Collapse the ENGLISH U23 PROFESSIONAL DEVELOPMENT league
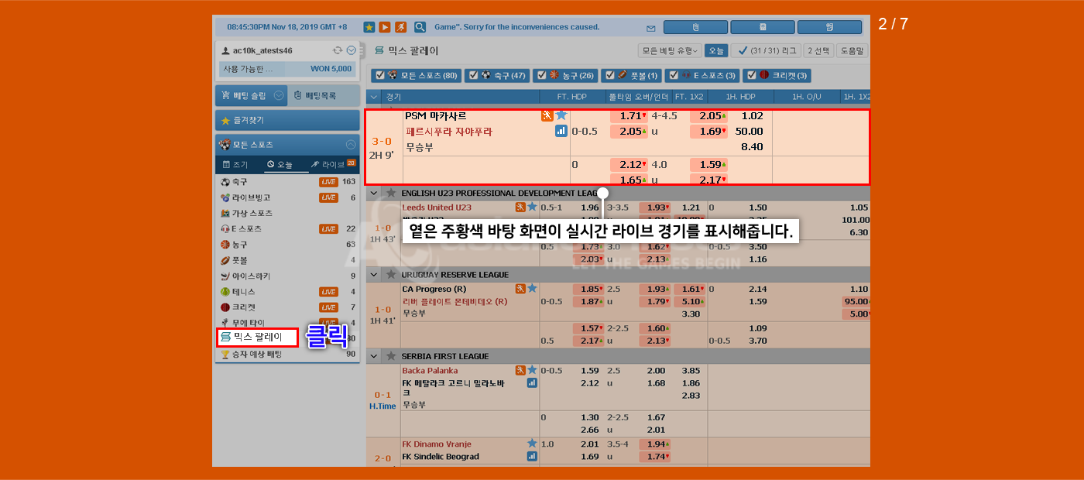The width and height of the screenshot is (1084, 480). pyautogui.click(x=375, y=193)
